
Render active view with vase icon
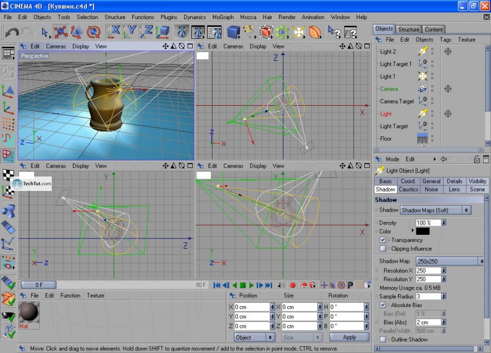(x=182, y=32)
